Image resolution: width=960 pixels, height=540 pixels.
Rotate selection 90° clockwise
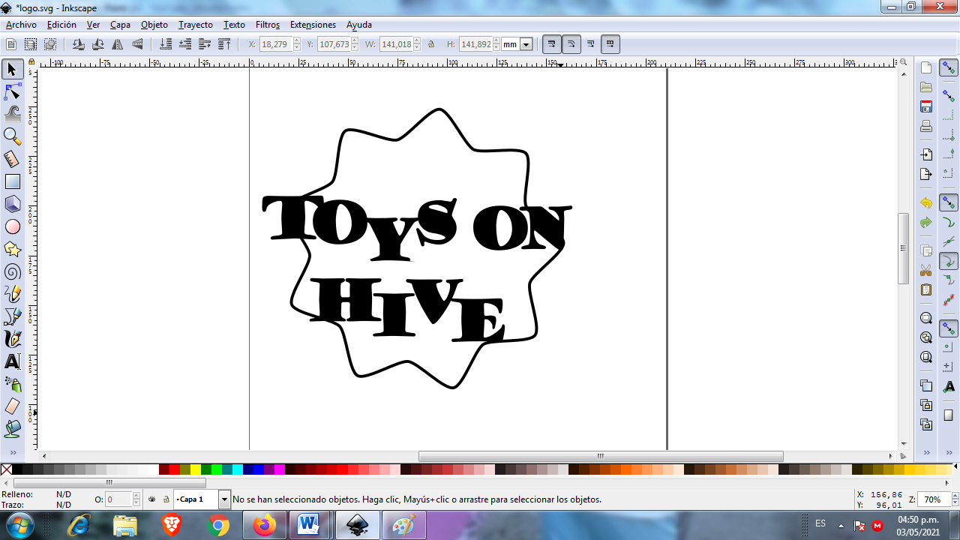click(x=97, y=44)
